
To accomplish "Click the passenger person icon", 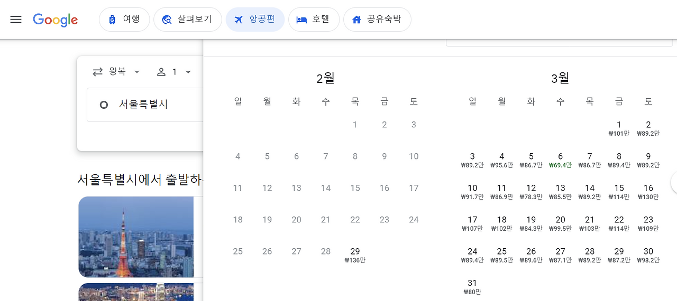I will (161, 72).
